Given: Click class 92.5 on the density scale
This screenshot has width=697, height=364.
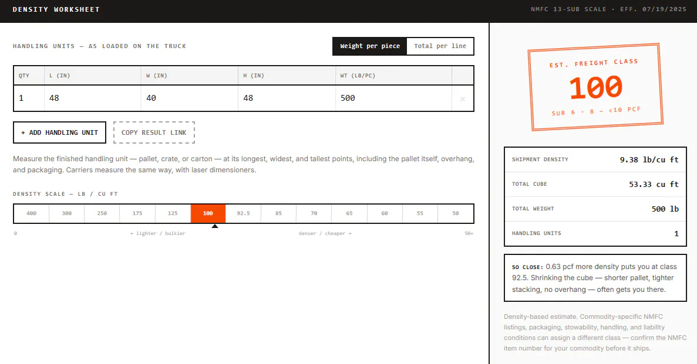Looking at the screenshot, I should click(x=243, y=213).
